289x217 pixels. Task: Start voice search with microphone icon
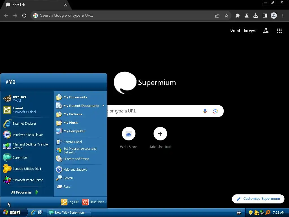point(205,111)
